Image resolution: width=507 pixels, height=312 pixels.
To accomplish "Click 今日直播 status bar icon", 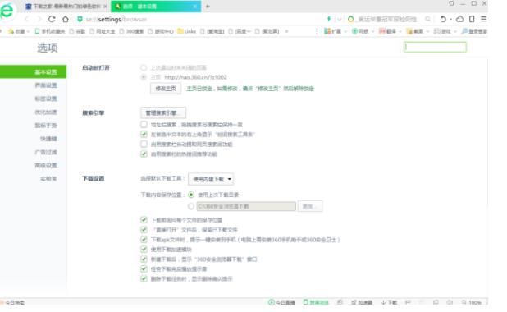I will coord(281,302).
